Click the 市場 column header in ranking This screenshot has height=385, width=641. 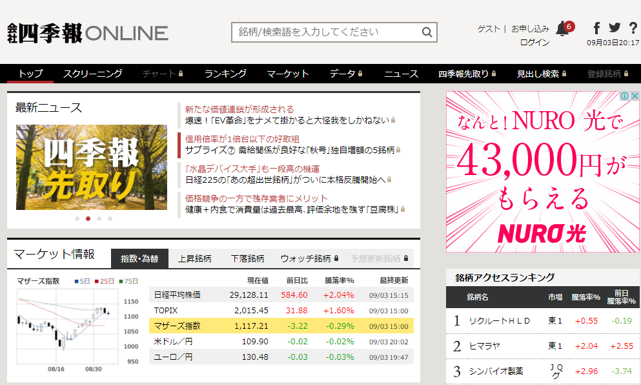[x=555, y=297]
